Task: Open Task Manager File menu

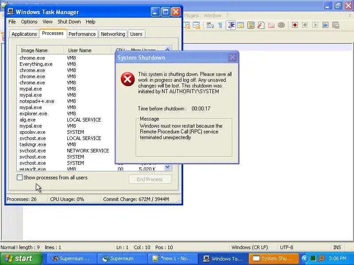Action: tap(12, 22)
